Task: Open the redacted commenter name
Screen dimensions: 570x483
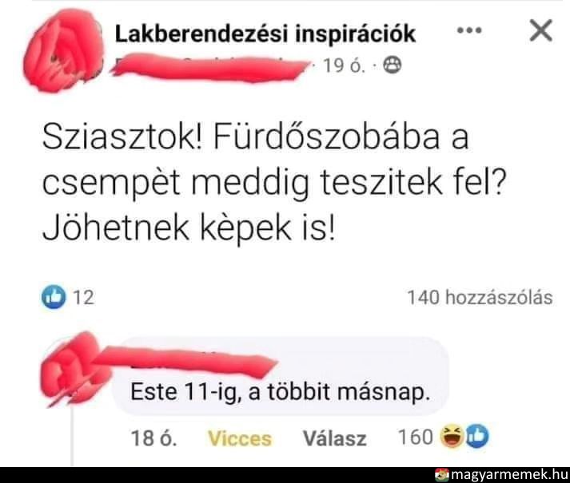Action: (x=185, y=360)
